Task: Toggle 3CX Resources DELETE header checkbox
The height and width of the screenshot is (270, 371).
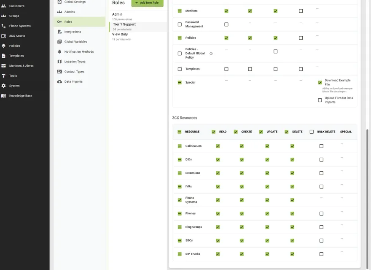Action: [287, 132]
